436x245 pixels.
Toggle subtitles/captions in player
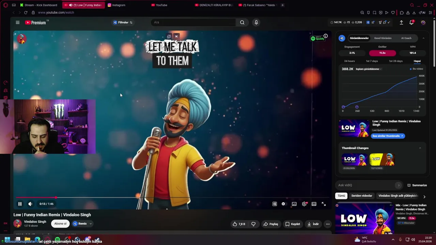pyautogui.click(x=294, y=204)
